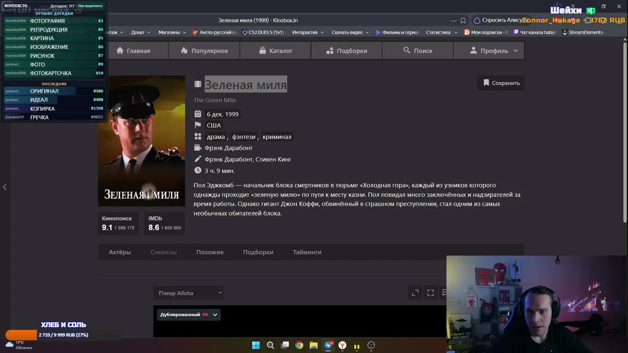Expand the Скачать видео bookmarks folder
This screenshot has height=353, width=628.
point(350,32)
